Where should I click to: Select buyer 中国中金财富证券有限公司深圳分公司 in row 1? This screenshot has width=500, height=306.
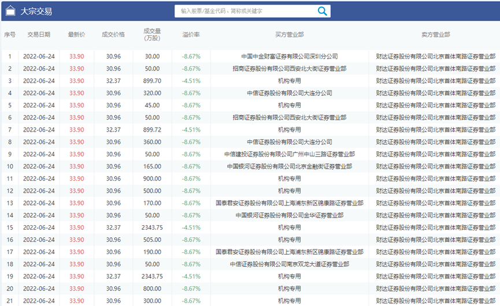[290, 57]
